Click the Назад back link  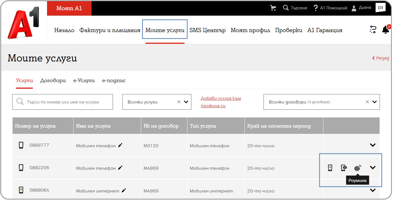[x=380, y=58]
